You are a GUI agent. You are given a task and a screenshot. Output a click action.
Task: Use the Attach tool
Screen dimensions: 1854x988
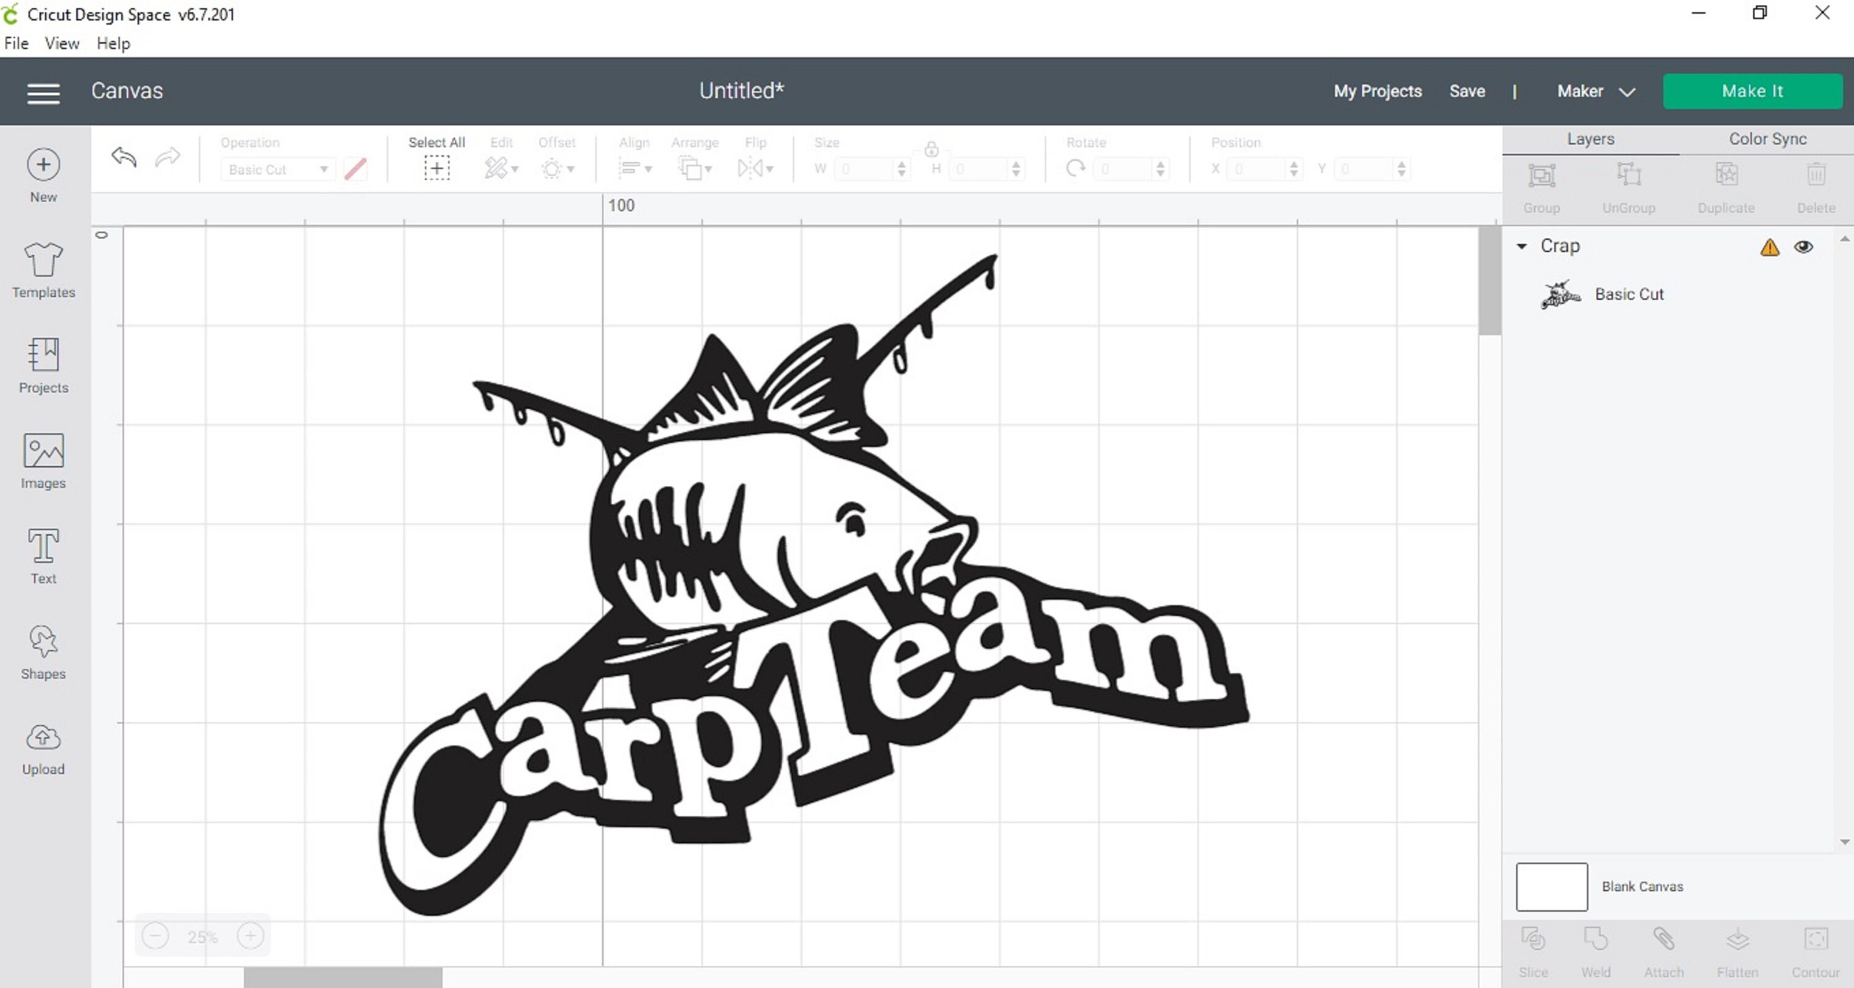click(1663, 943)
